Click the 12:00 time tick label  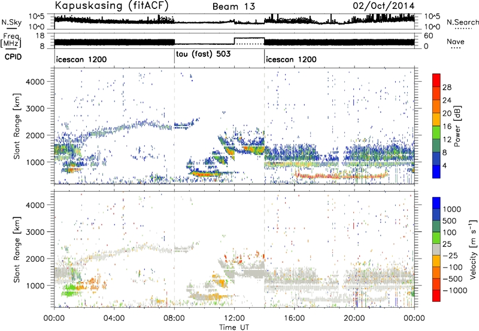coord(234,318)
